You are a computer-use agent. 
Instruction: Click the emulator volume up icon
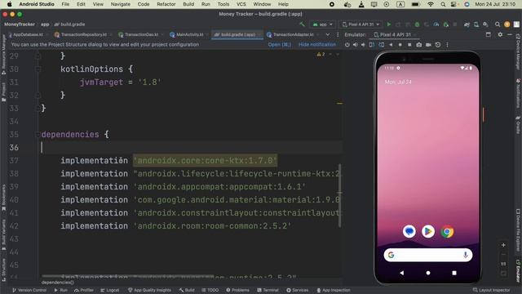356,45
